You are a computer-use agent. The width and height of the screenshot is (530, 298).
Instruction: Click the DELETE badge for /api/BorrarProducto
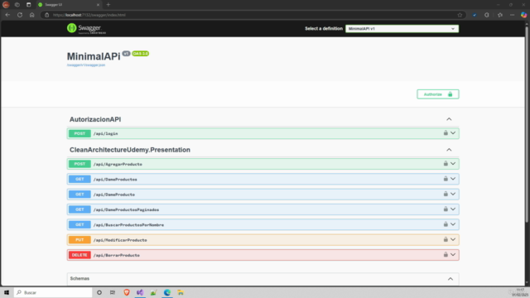pos(79,255)
